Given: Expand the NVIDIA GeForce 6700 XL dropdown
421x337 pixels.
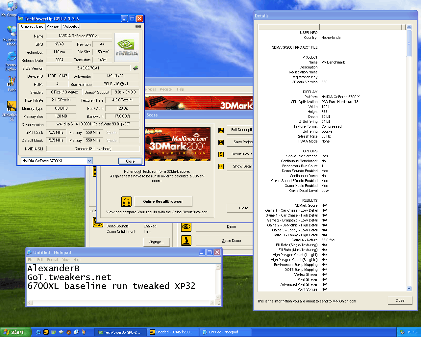Looking at the screenshot, I should pos(89,161).
